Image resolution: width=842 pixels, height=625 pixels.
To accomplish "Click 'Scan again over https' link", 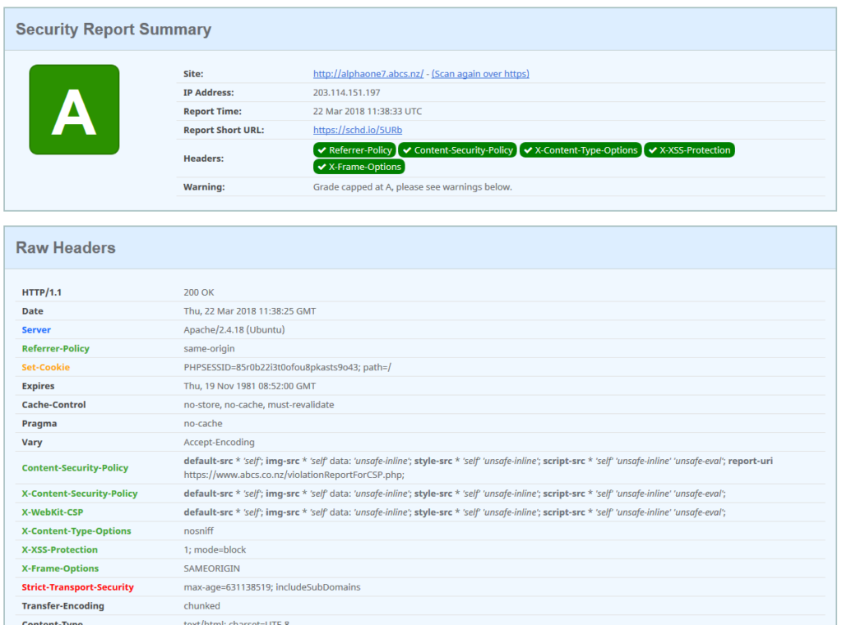I will pos(480,73).
